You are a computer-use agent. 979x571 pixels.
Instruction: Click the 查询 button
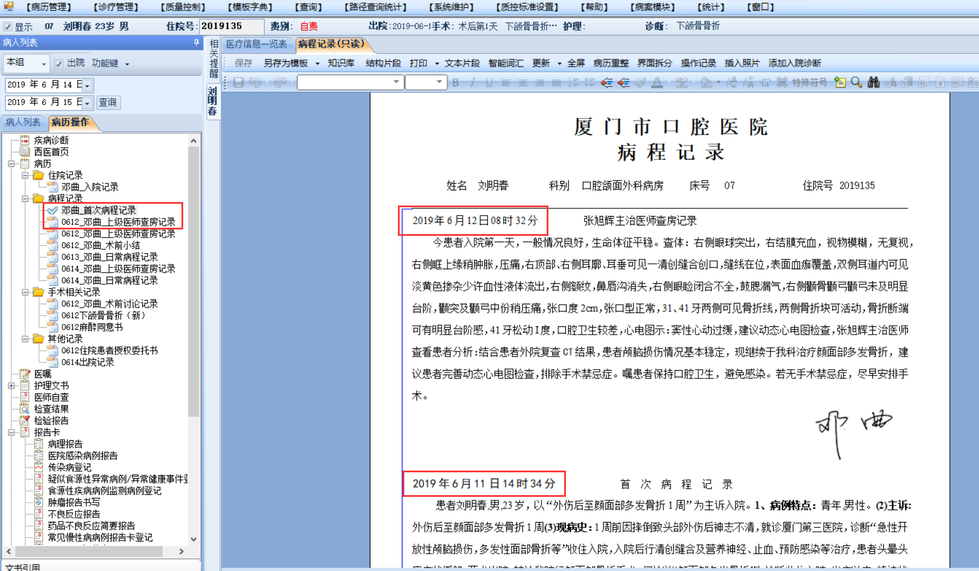[x=107, y=102]
